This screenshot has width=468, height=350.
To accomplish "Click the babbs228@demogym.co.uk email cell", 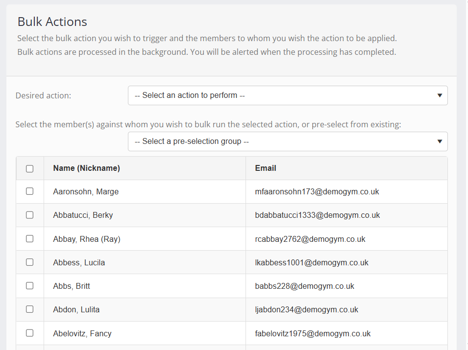I will point(304,286).
